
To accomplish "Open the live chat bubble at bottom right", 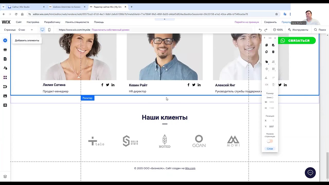I will click(310, 173).
